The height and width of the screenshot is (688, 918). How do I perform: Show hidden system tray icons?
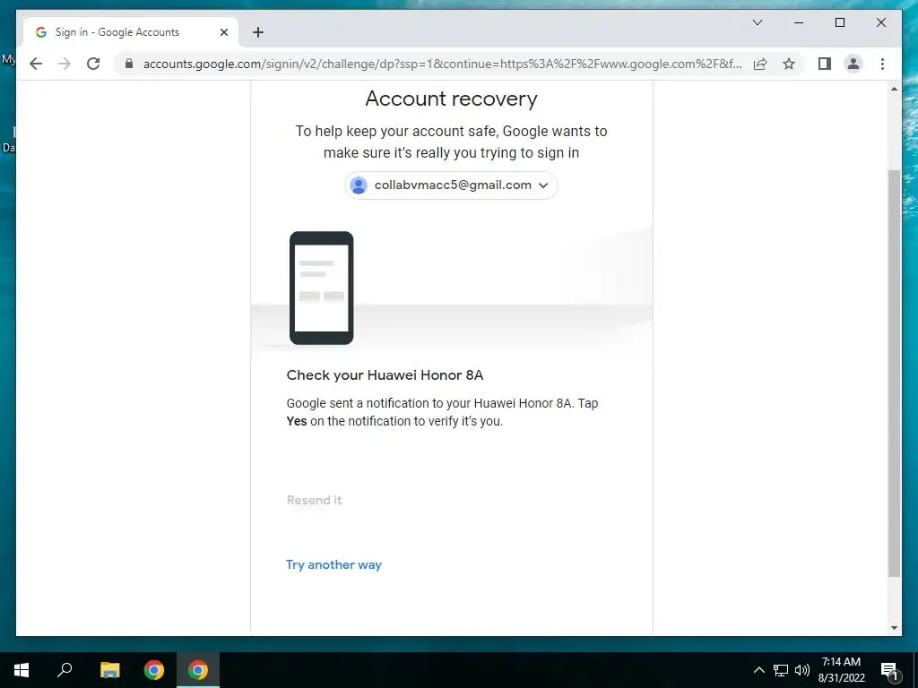(758, 670)
